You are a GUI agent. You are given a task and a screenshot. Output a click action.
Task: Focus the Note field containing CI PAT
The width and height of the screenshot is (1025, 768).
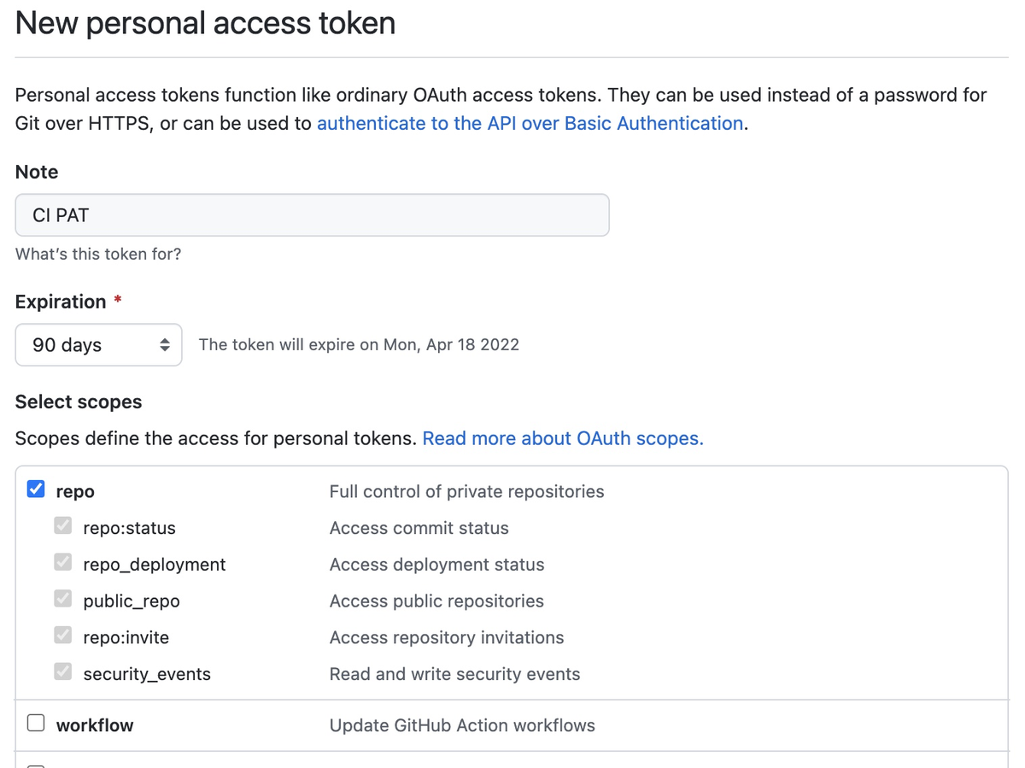pos(312,215)
